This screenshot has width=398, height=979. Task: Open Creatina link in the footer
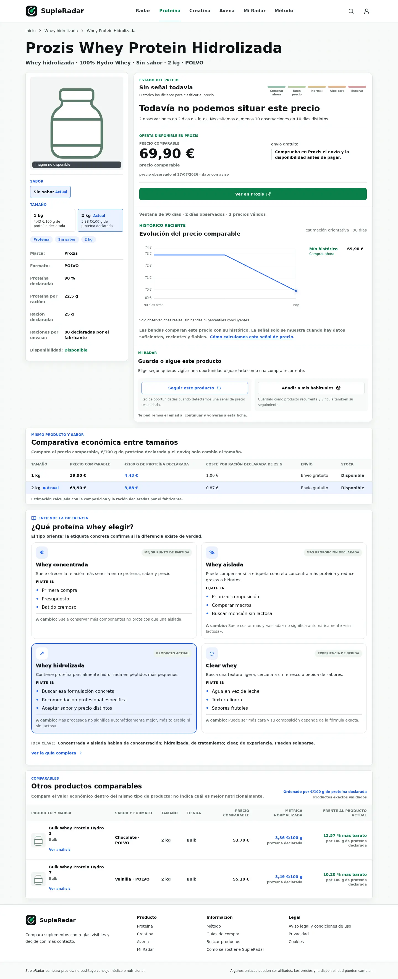(145, 934)
